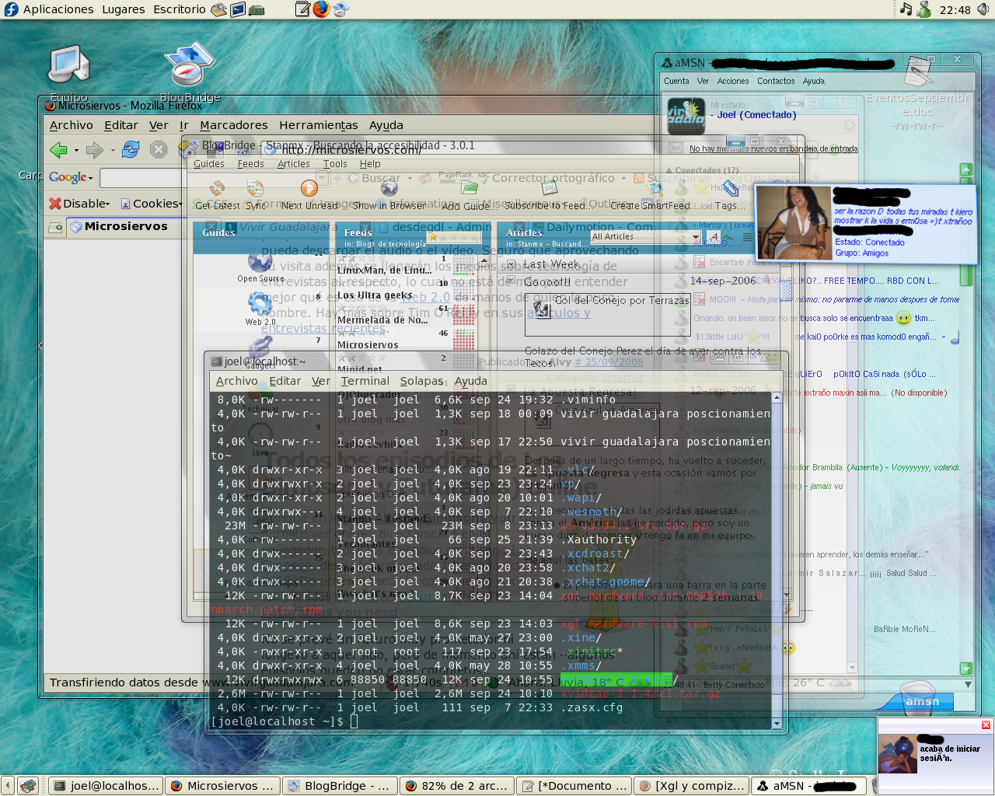The height and width of the screenshot is (796, 995).
Task: Open Herramientas menu in Firefox
Action: point(319,125)
